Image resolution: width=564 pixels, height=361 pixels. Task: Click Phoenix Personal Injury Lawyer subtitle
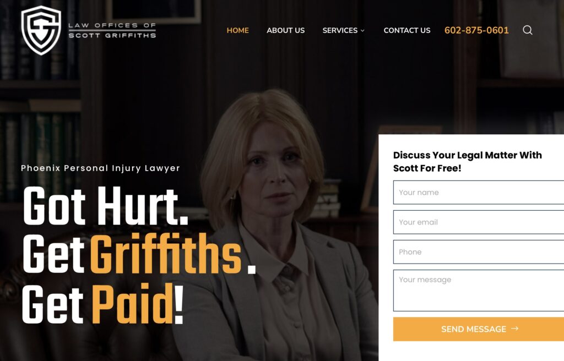[x=100, y=168]
